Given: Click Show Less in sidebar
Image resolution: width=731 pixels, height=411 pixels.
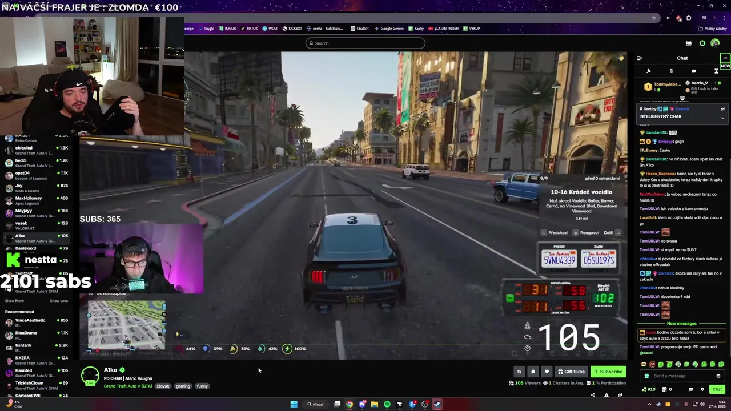Looking at the screenshot, I should 59,301.
